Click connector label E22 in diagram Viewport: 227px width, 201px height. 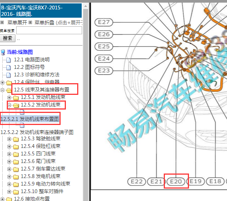click(137, 181)
